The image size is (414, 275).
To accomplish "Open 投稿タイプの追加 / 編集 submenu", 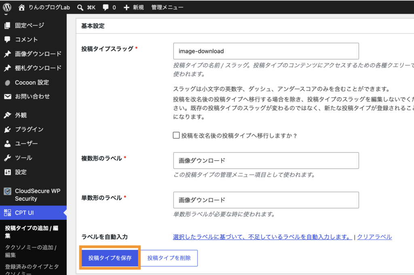I will 32,232.
